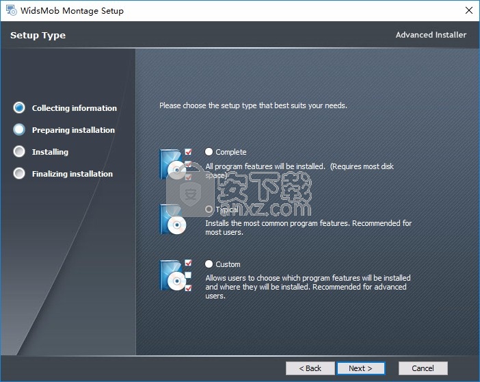480x382 pixels.
Task: Click the Advanced Installer label
Action: point(431,35)
